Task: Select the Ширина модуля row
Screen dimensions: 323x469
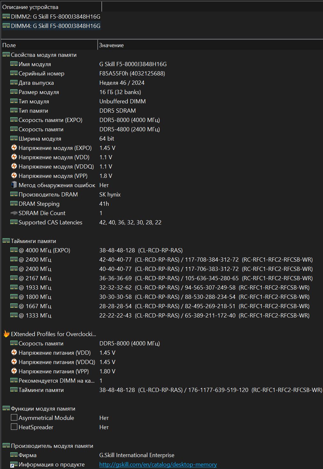Action: tap(161, 139)
